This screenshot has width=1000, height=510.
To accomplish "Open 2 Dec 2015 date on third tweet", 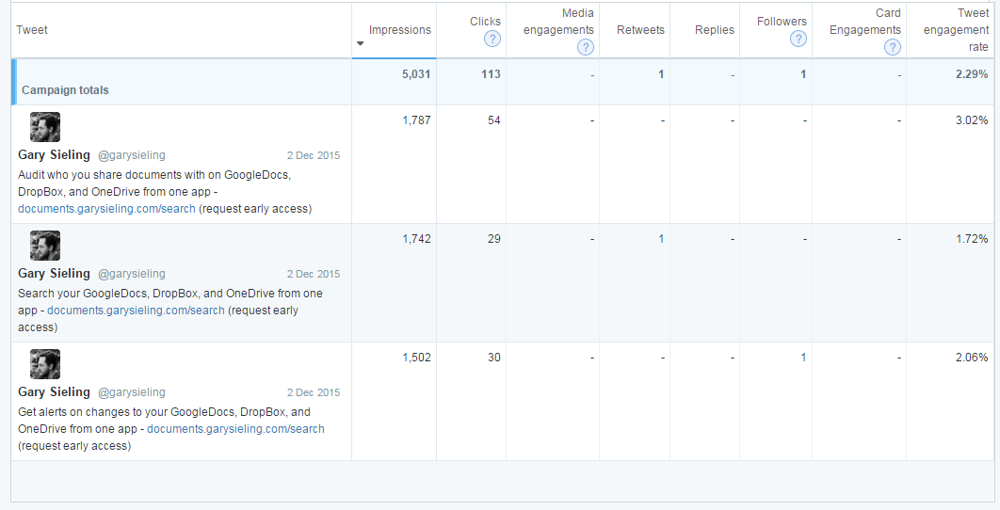I will [314, 392].
